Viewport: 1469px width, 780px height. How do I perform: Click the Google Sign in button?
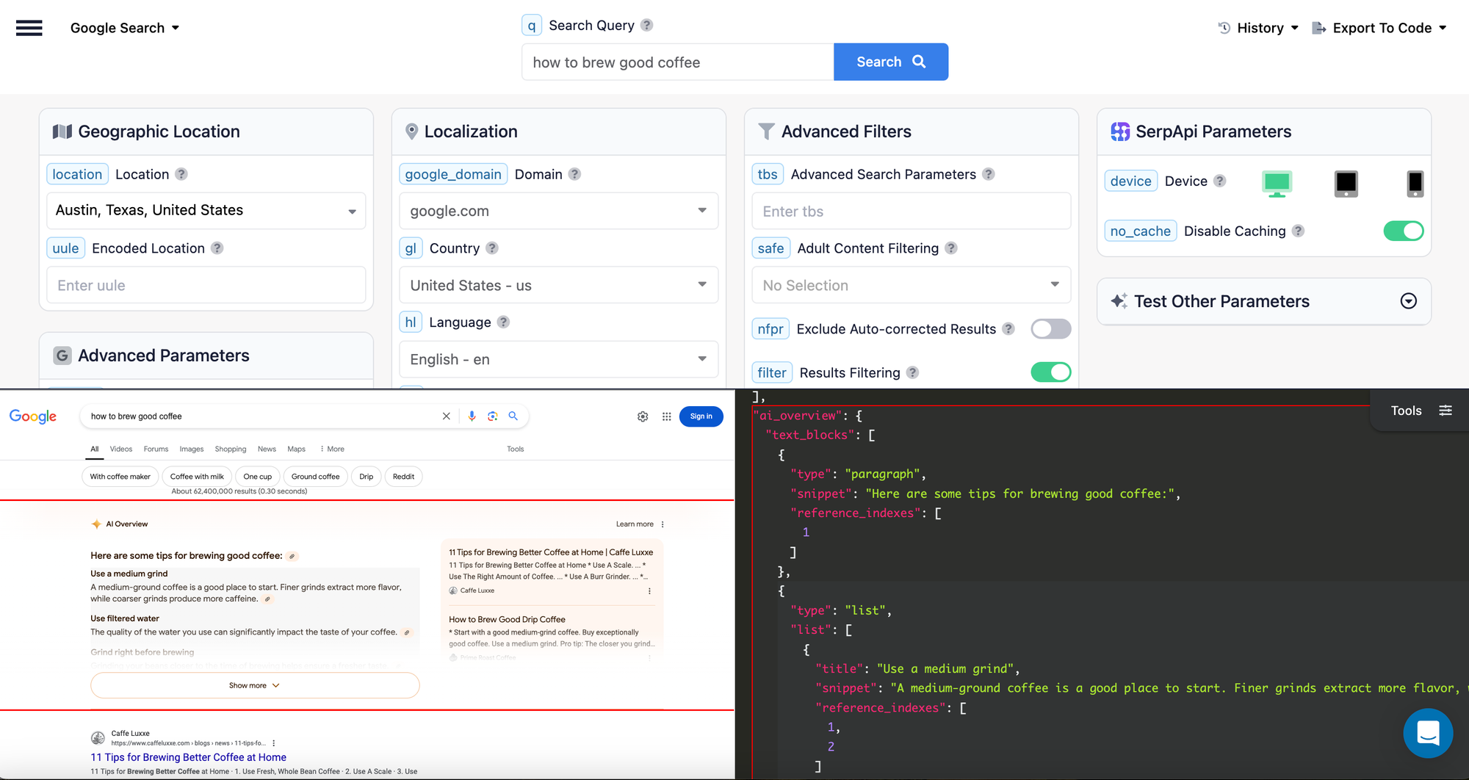coord(701,416)
